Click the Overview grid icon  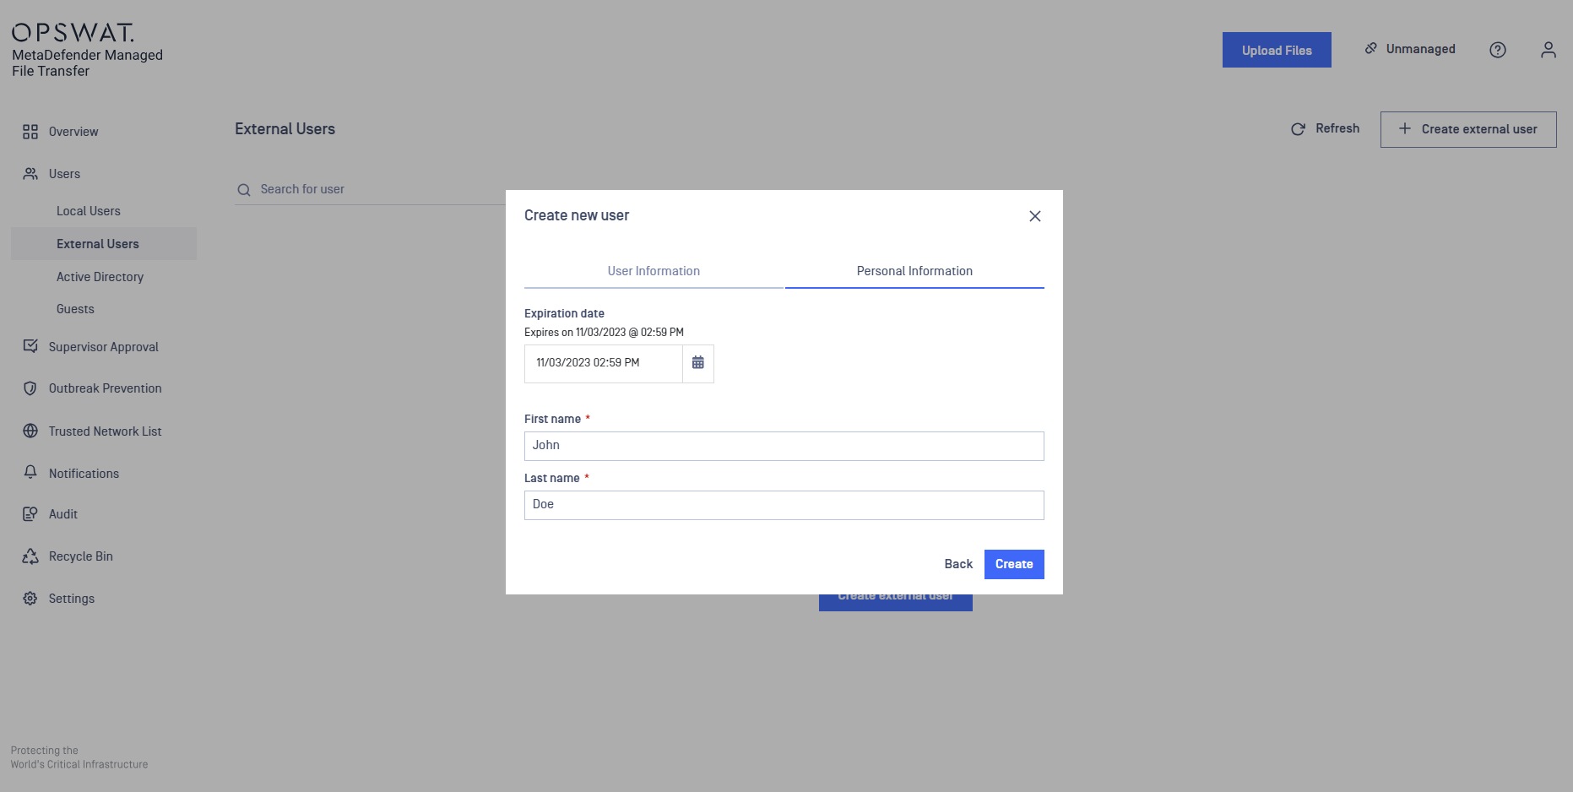(x=30, y=132)
